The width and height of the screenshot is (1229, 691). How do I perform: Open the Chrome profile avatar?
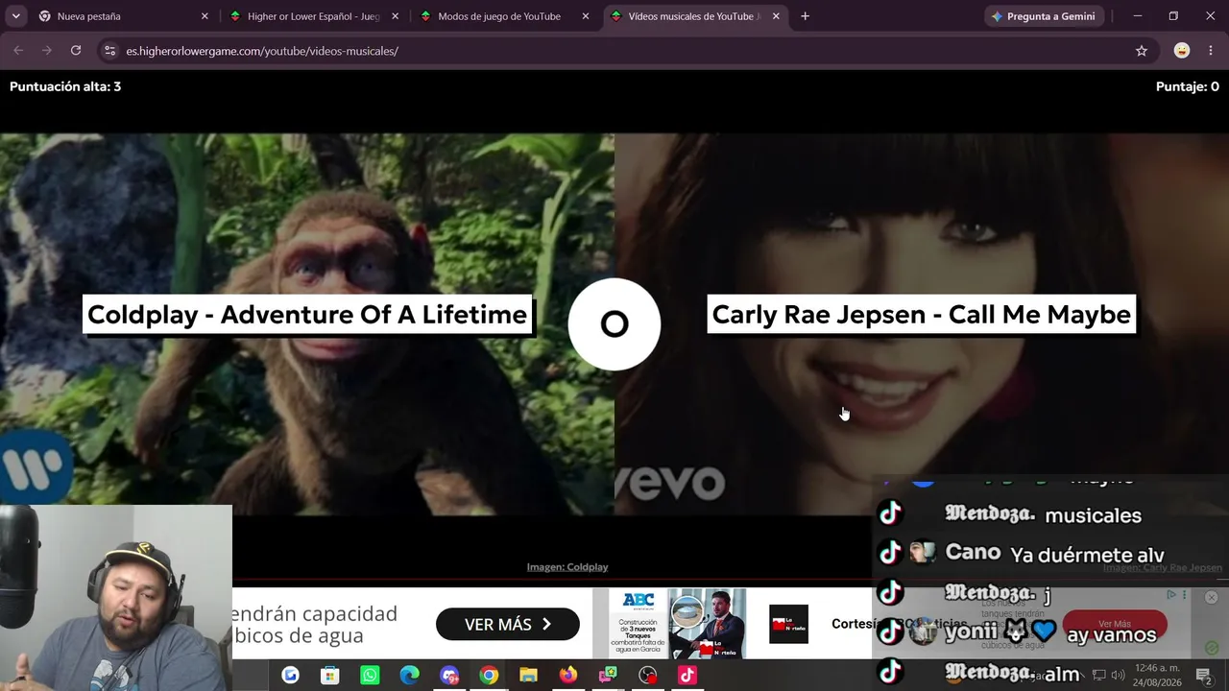click(1182, 51)
